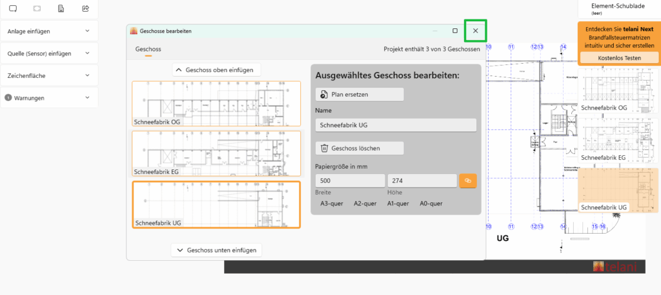Image resolution: width=661 pixels, height=295 pixels.
Task: Expand the Quelle (Sensor) einfügen section
Action: (87, 53)
